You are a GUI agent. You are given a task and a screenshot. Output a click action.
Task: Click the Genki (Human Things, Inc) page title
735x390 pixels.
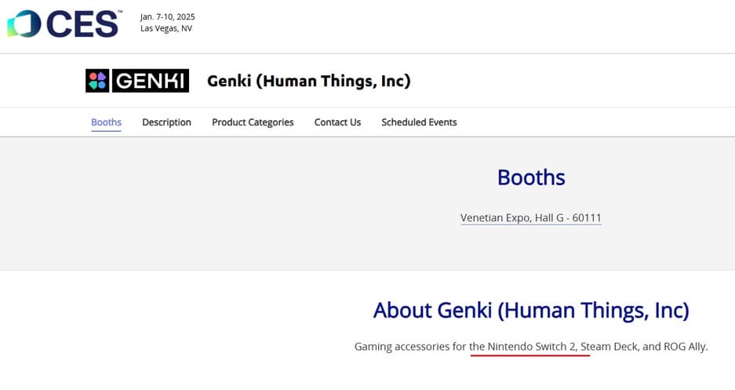point(308,81)
